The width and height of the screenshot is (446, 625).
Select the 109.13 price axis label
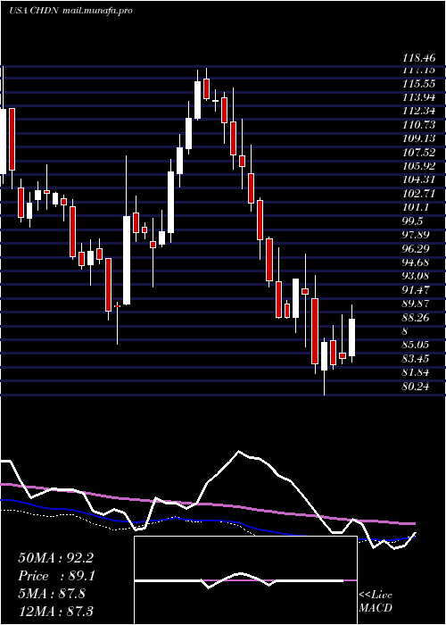coord(418,138)
